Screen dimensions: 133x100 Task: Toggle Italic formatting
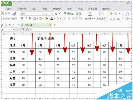click(26, 19)
